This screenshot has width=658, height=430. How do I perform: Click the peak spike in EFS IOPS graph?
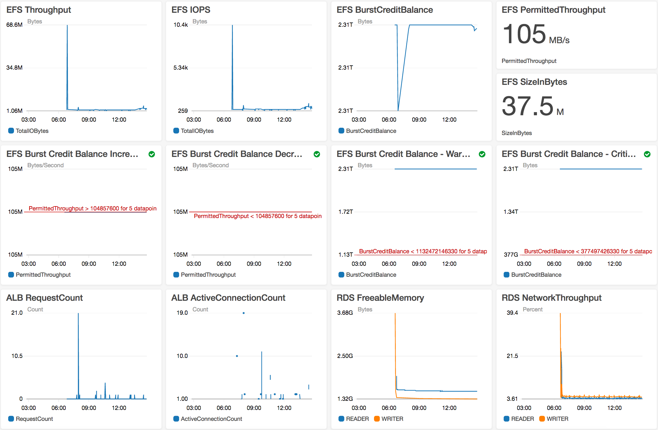point(232,26)
